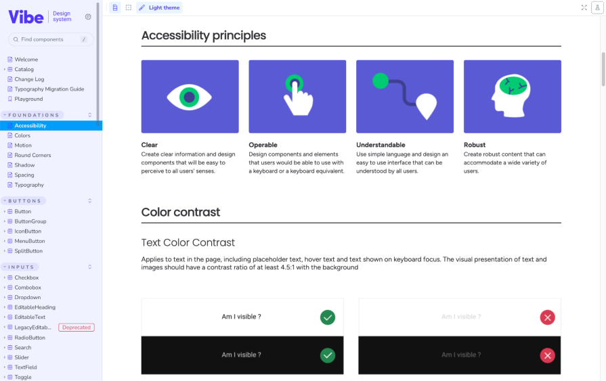
Task: Switch to docs view mode icon
Action: click(115, 7)
